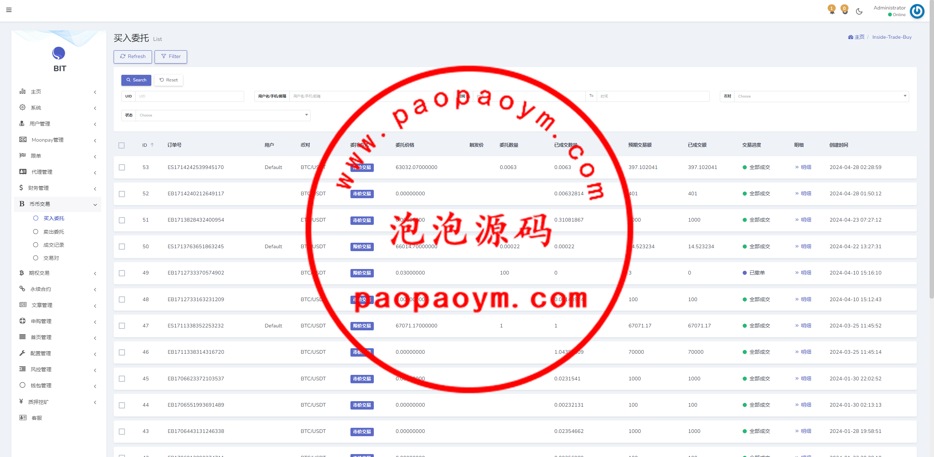Click the 币币交易 B icon
Image resolution: width=934 pixels, height=457 pixels.
(22, 204)
